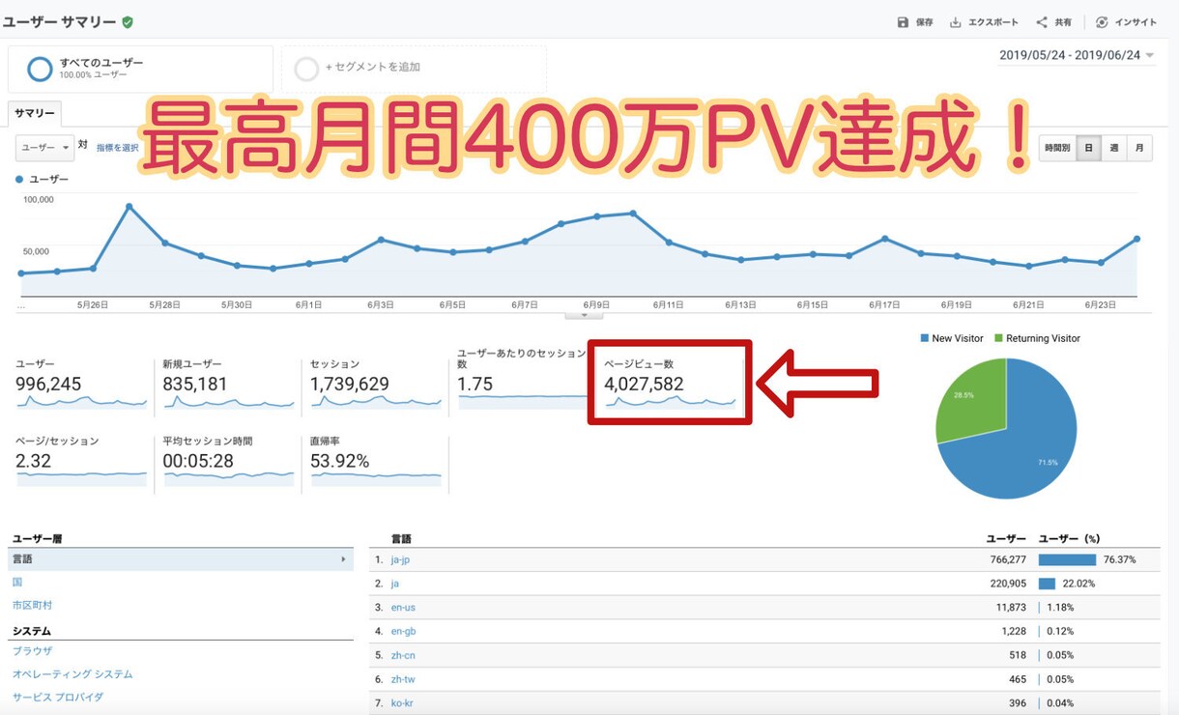Select 市区町村 in the demographics list
Screen dimensions: 1179x715
[x=32, y=605]
